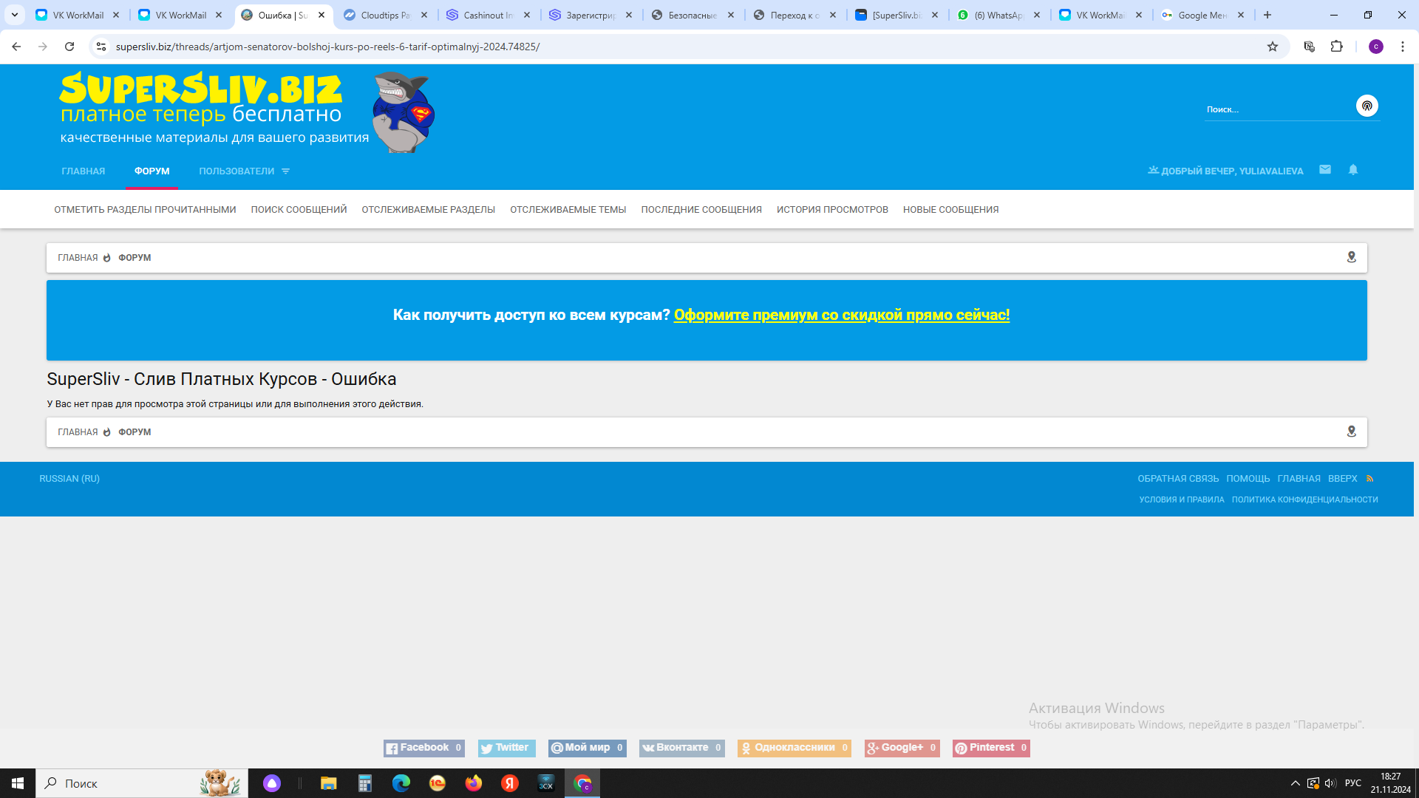
Task: Open Chrome's three-dot menu
Action: pyautogui.click(x=1402, y=47)
